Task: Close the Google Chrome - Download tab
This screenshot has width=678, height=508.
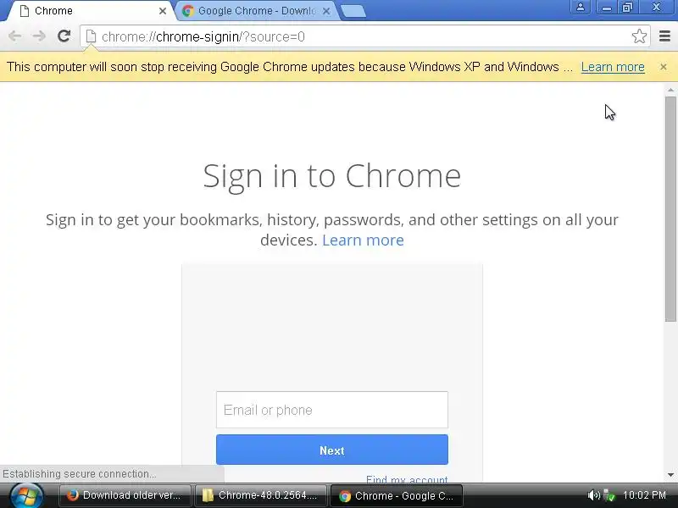Action: point(326,11)
